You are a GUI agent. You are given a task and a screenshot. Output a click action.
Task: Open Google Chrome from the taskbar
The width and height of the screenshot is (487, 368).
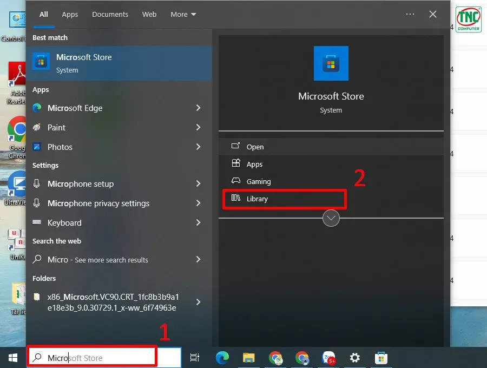tap(276, 358)
